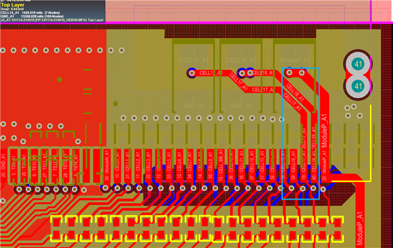Screen dimensions: 393x248
Task: Select the lower mounting pad numbered 41
Action: 357,86
